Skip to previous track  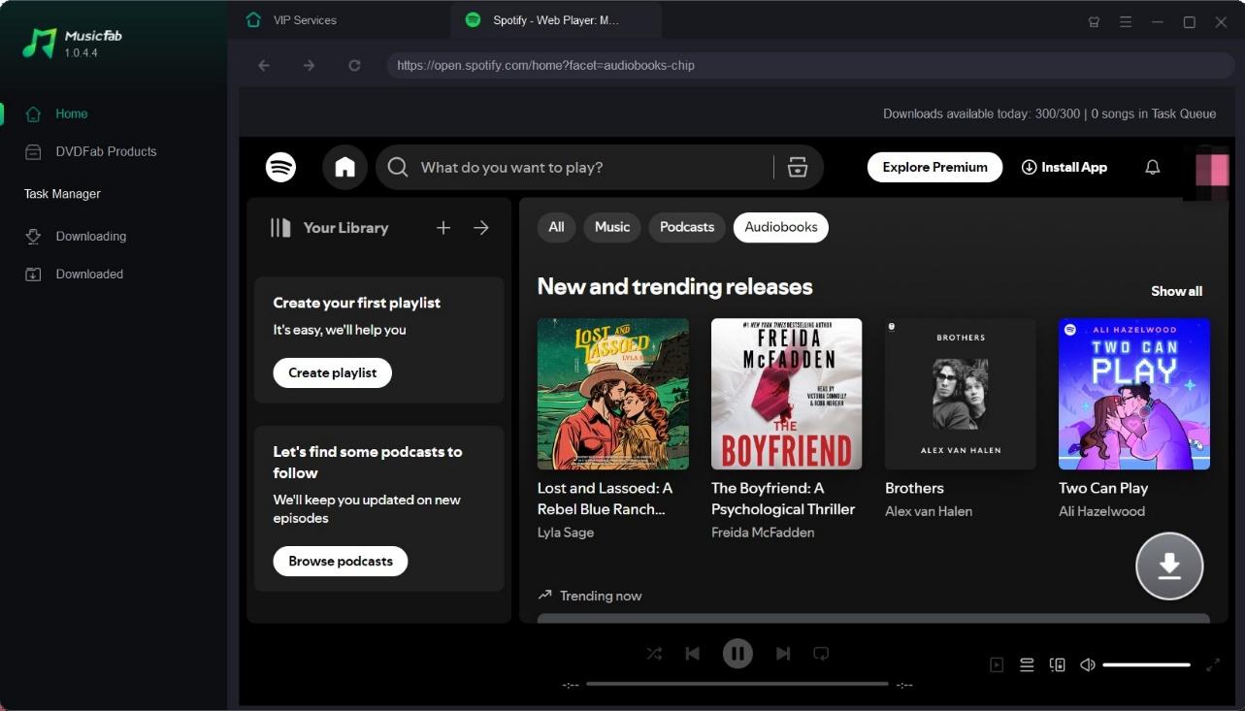click(x=692, y=654)
